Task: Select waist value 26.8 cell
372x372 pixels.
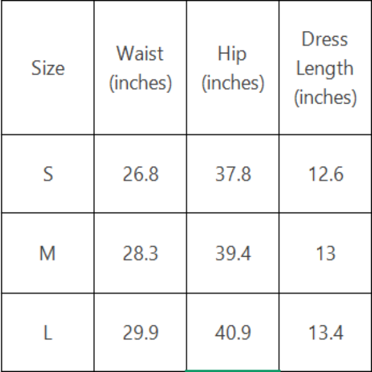Action: coord(140,174)
